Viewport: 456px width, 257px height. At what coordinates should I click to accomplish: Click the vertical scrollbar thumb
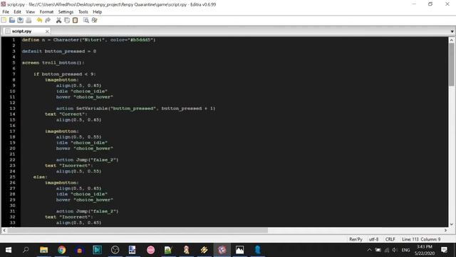click(451, 65)
